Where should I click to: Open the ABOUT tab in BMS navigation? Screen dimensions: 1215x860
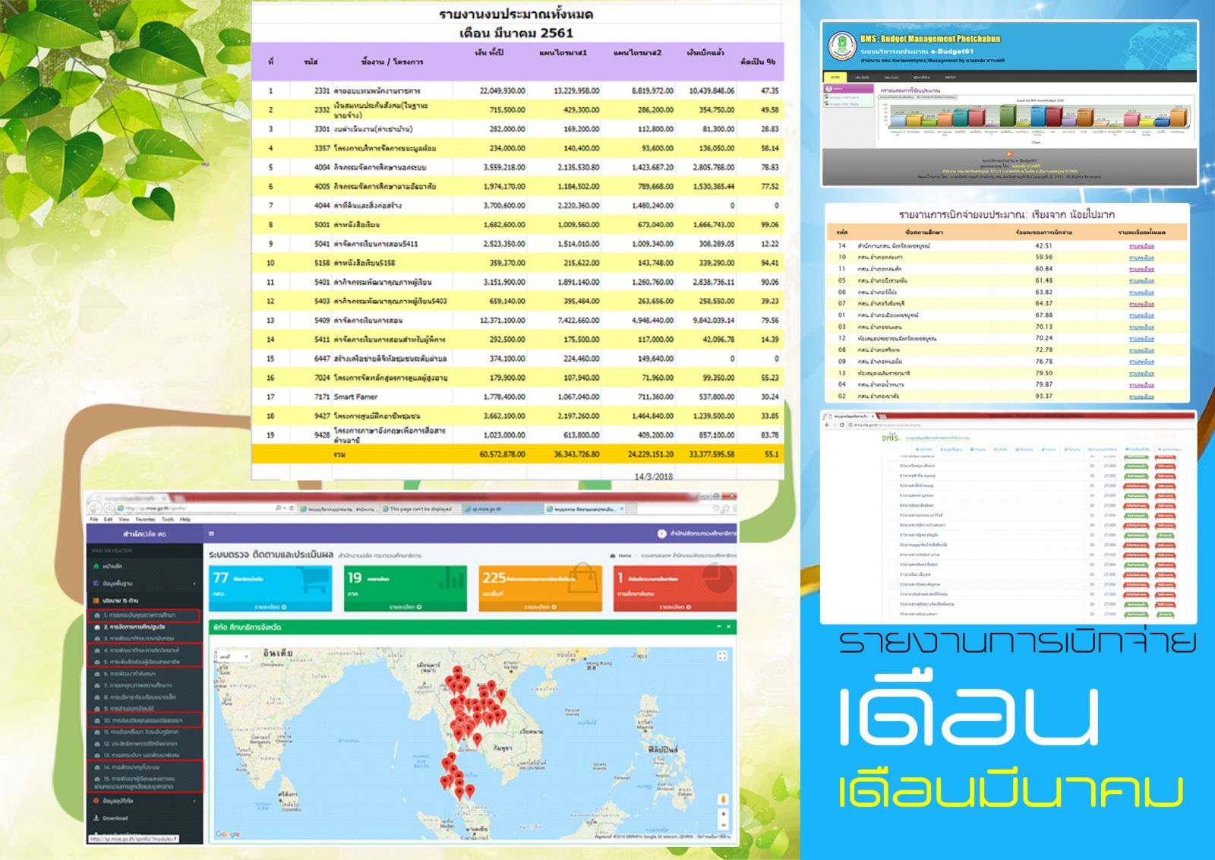[x=950, y=77]
